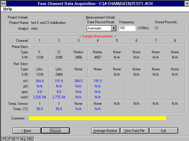This screenshot has width=189, height=141.
Task: Click the Frequency input field
Action: [127, 28]
